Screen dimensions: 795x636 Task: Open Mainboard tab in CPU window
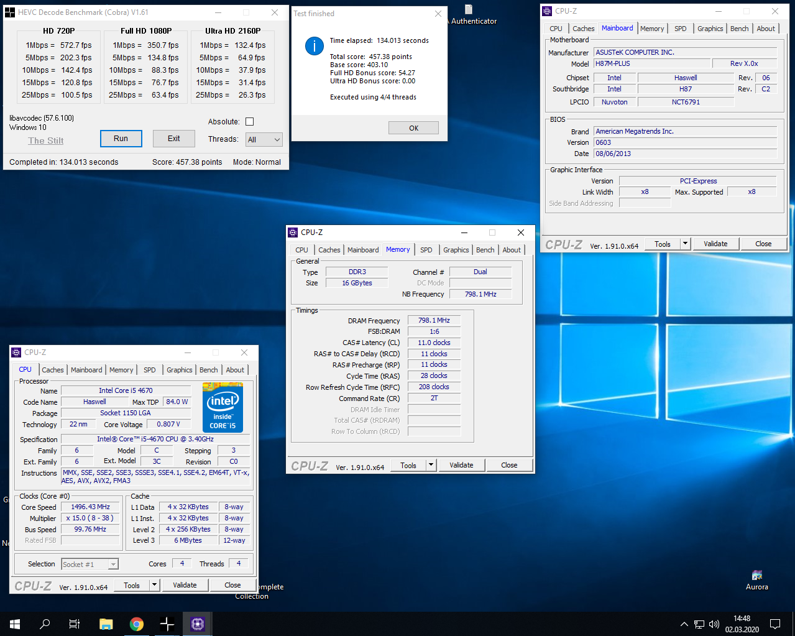(x=86, y=370)
